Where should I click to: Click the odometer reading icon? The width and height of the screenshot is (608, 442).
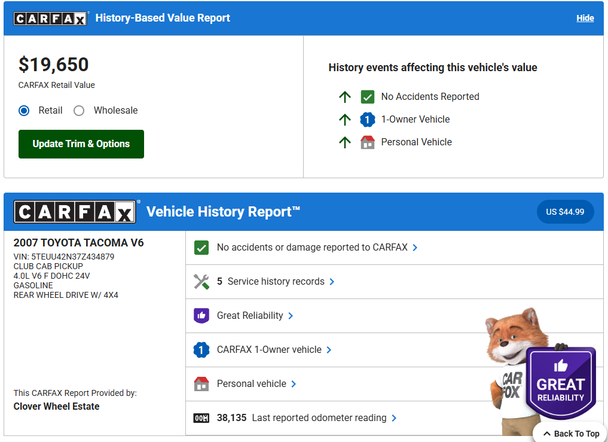201,418
